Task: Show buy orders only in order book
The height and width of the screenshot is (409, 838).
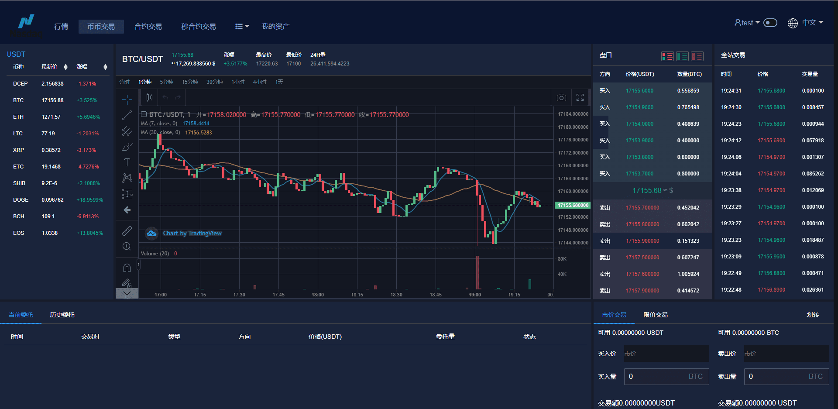Action: 682,56
